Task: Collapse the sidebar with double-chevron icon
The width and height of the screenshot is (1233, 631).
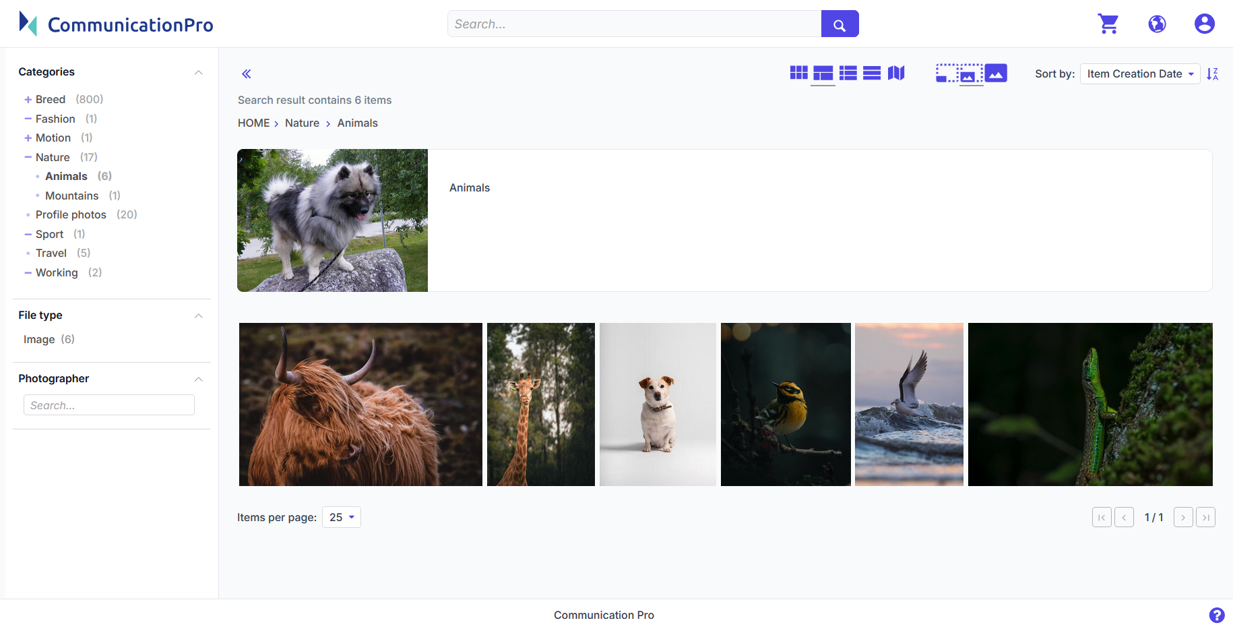Action: (x=247, y=74)
